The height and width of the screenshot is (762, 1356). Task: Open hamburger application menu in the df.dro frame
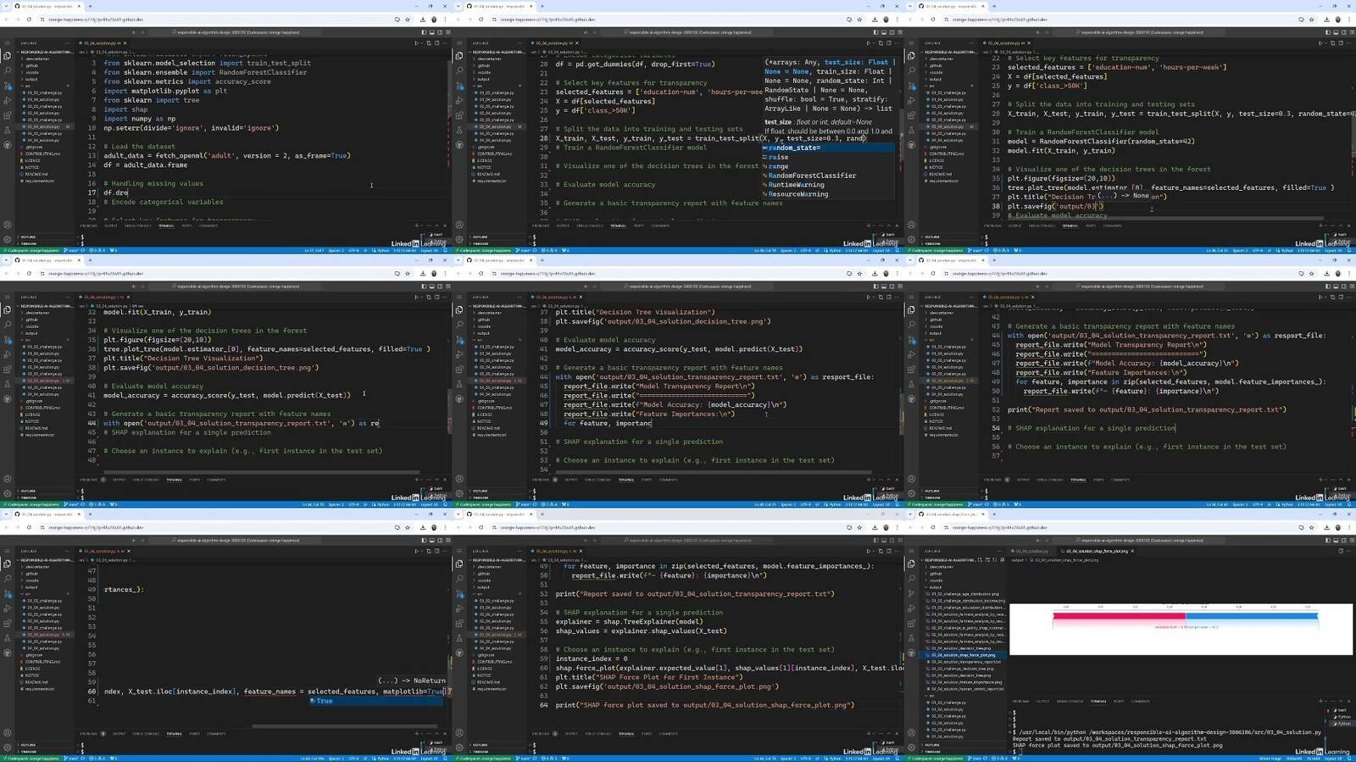8,43
